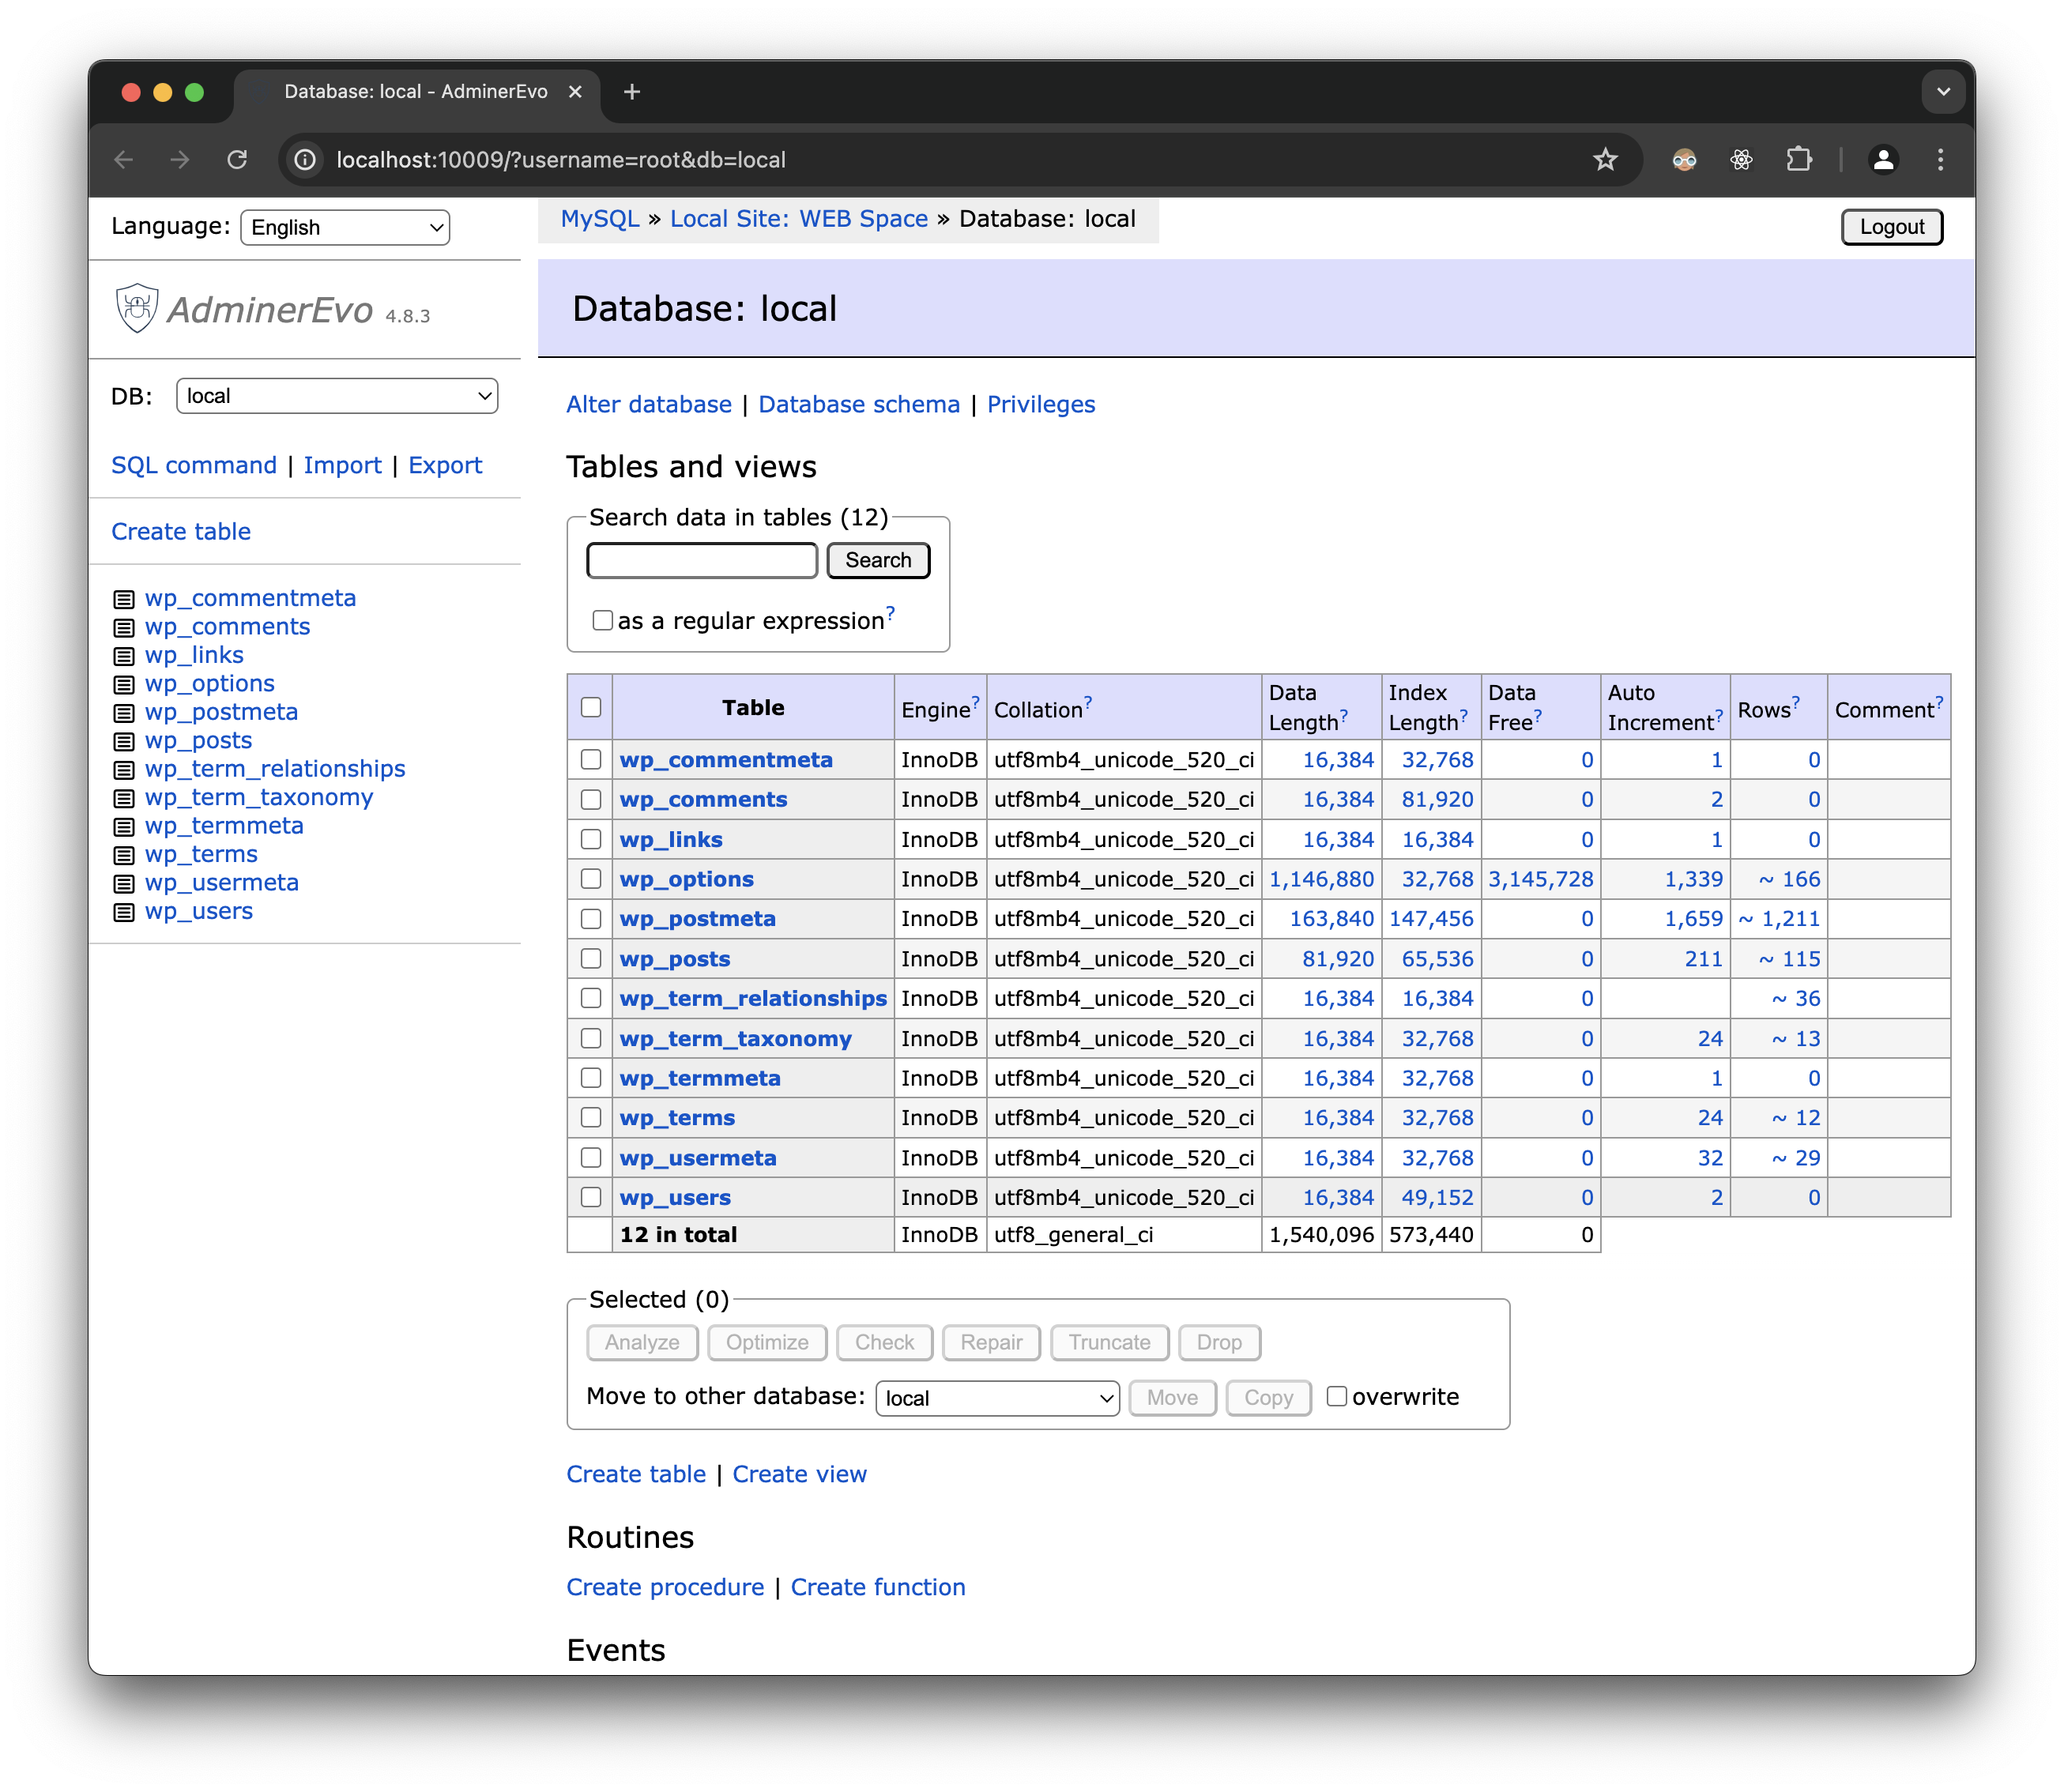Select the wp_options row checkbox
The width and height of the screenshot is (2064, 1792).
pyautogui.click(x=590, y=879)
